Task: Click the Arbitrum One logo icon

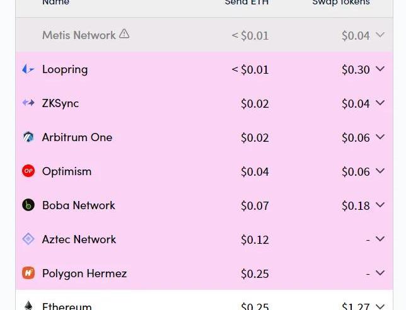Action: 28,137
